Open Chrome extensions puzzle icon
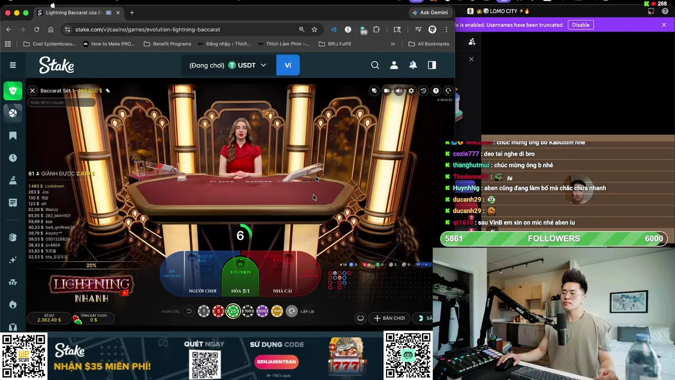 click(376, 30)
